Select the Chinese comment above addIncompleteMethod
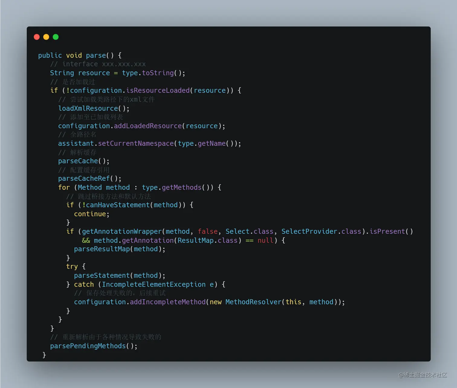 (x=120, y=293)
